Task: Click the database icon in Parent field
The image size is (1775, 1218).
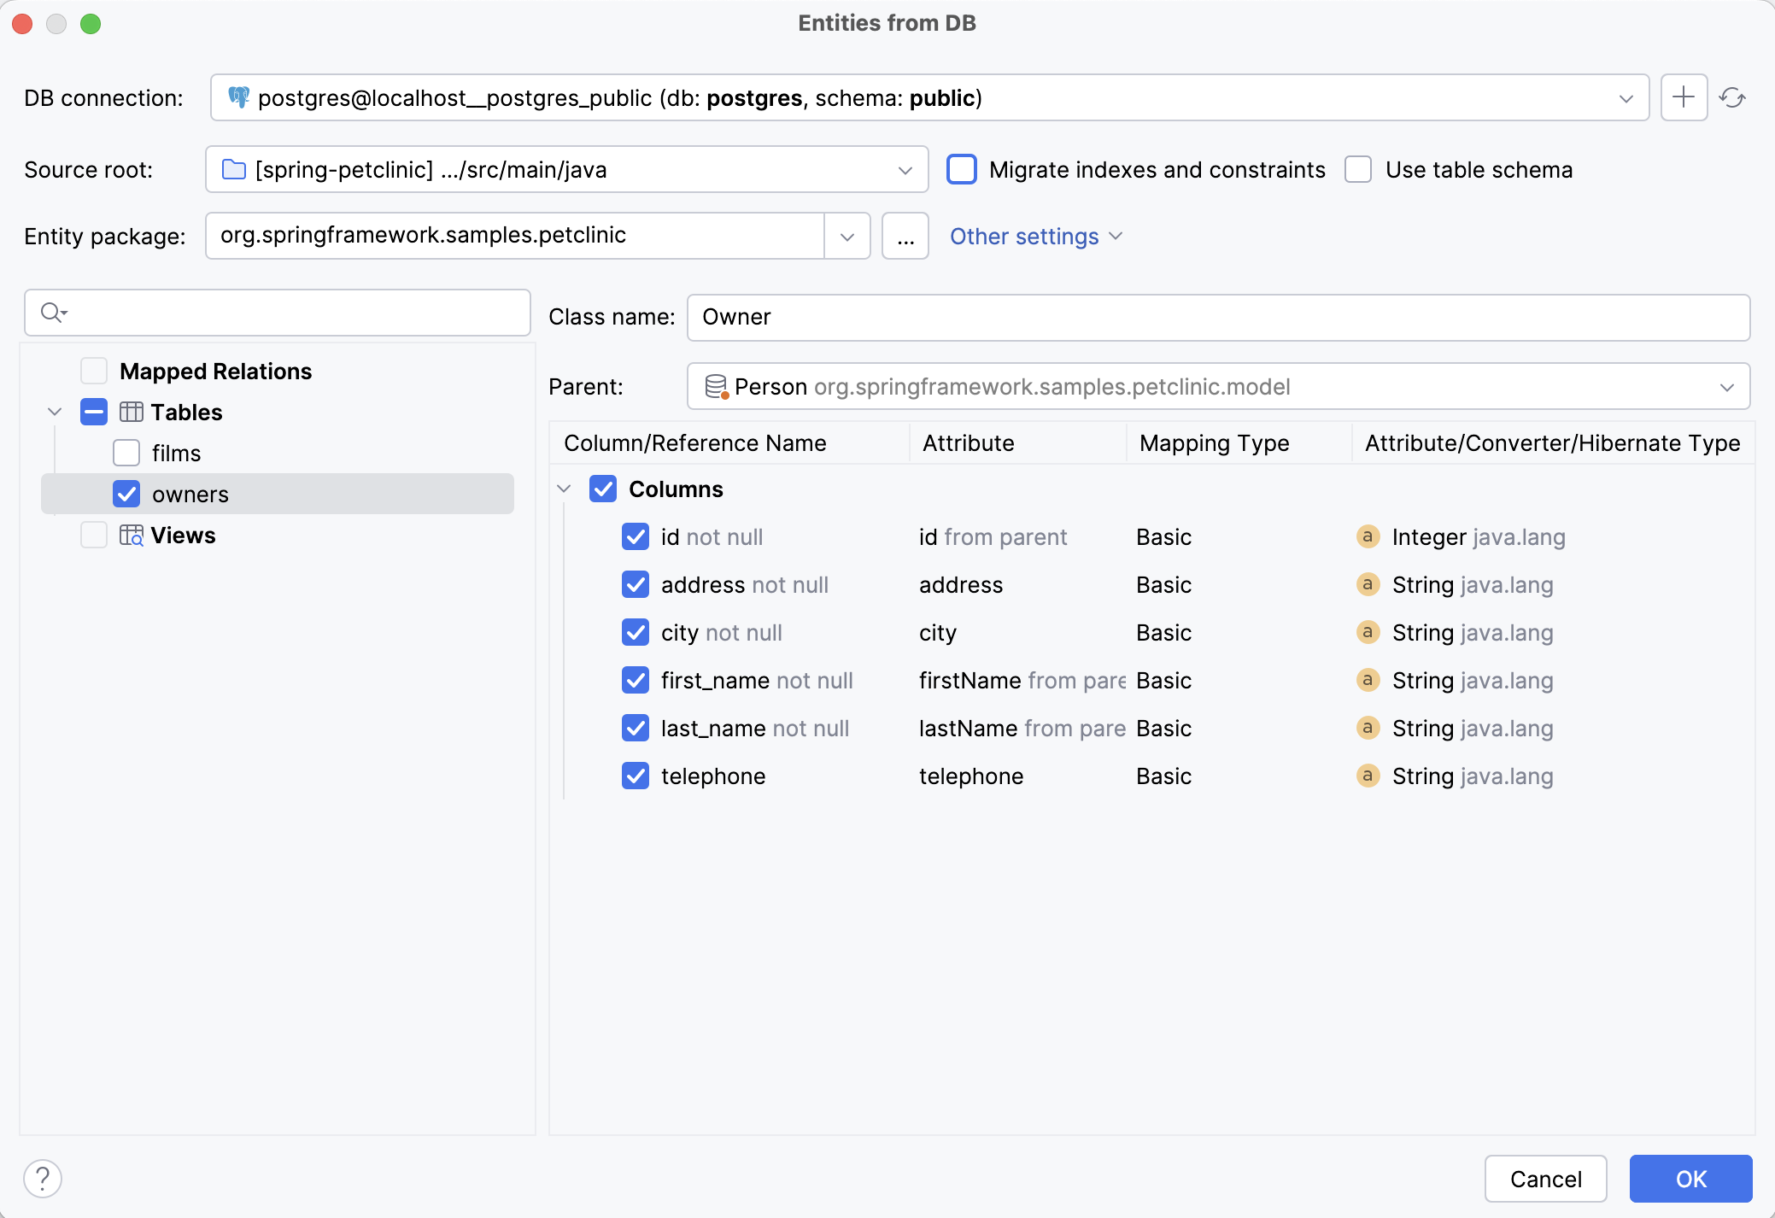Action: (716, 386)
